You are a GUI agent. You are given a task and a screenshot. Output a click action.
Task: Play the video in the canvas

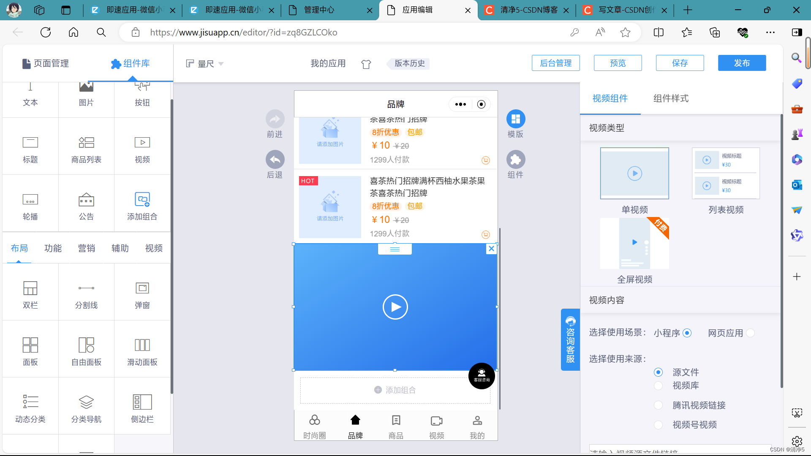point(395,307)
